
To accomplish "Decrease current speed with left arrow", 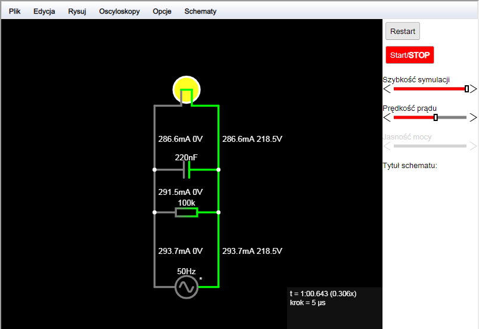I will [x=387, y=117].
